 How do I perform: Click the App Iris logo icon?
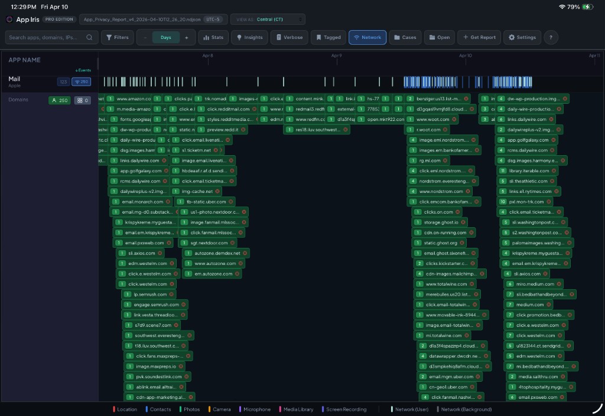click(9, 19)
